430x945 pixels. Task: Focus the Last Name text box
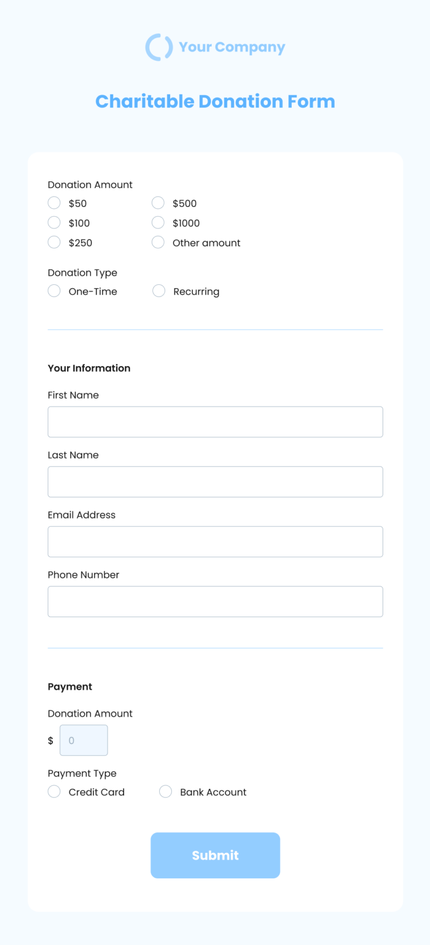(215, 482)
